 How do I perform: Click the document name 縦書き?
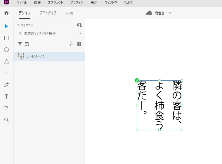point(159,13)
